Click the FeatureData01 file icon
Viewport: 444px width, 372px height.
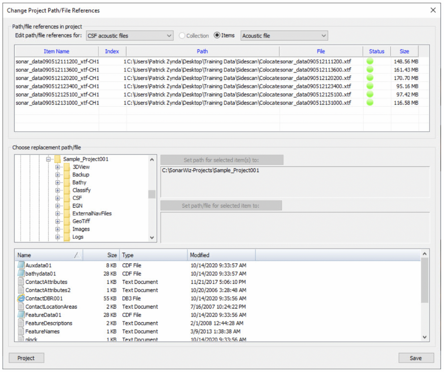click(x=21, y=315)
